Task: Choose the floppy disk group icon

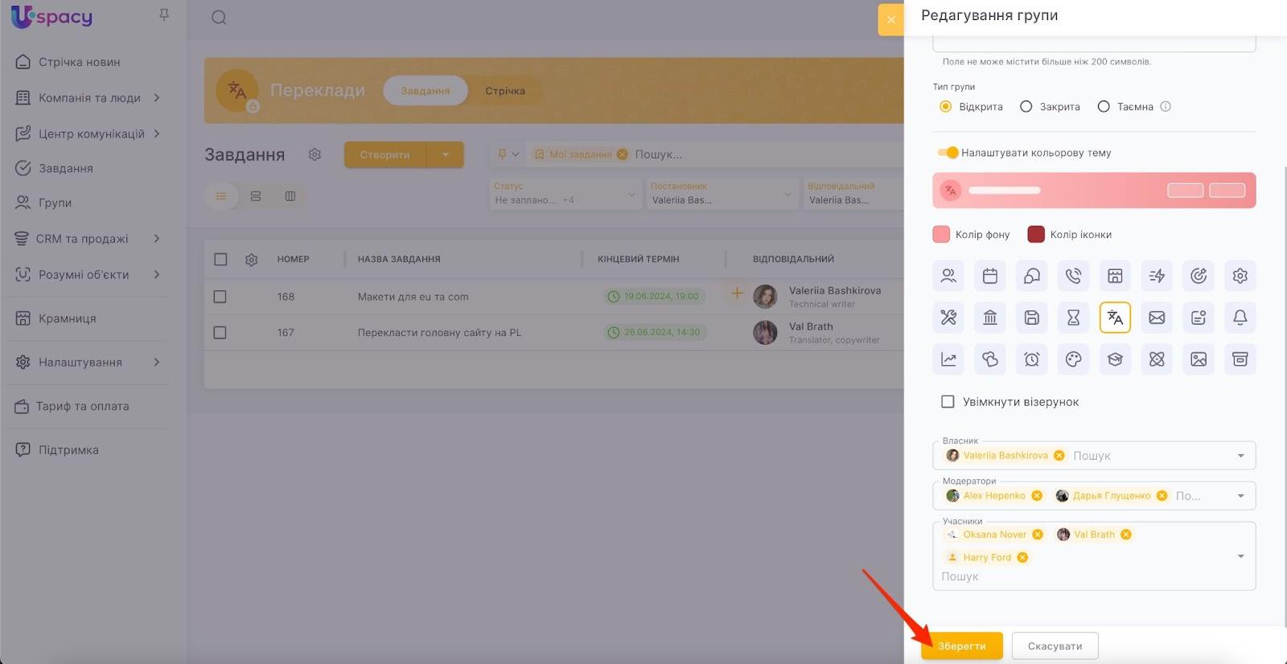Action: coord(1032,318)
